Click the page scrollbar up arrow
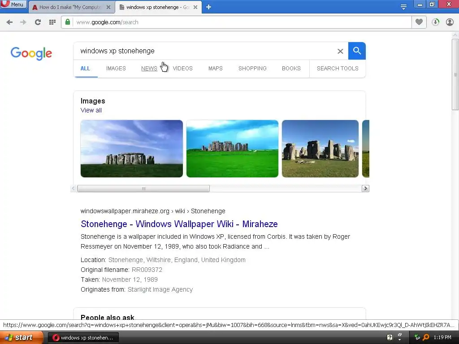459x344 pixels. coord(455,35)
